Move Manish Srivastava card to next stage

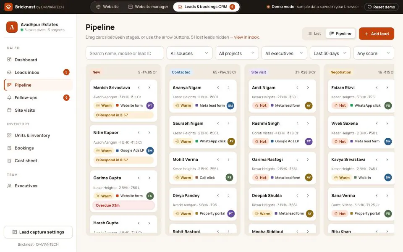tap(149, 88)
